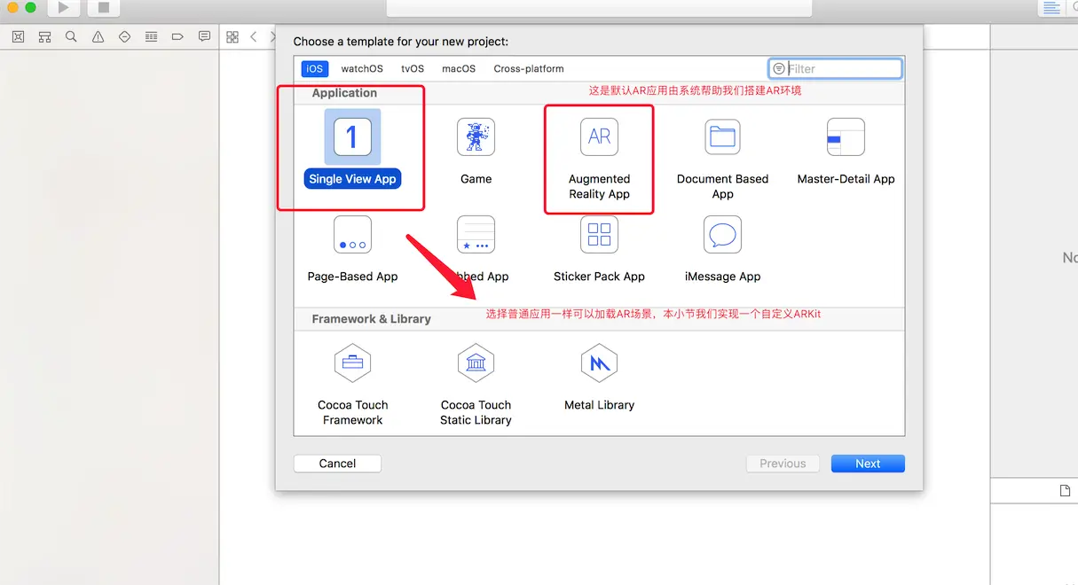Show the issue navigator warning triangle
Viewport: 1078px width, 585px height.
pos(98,36)
